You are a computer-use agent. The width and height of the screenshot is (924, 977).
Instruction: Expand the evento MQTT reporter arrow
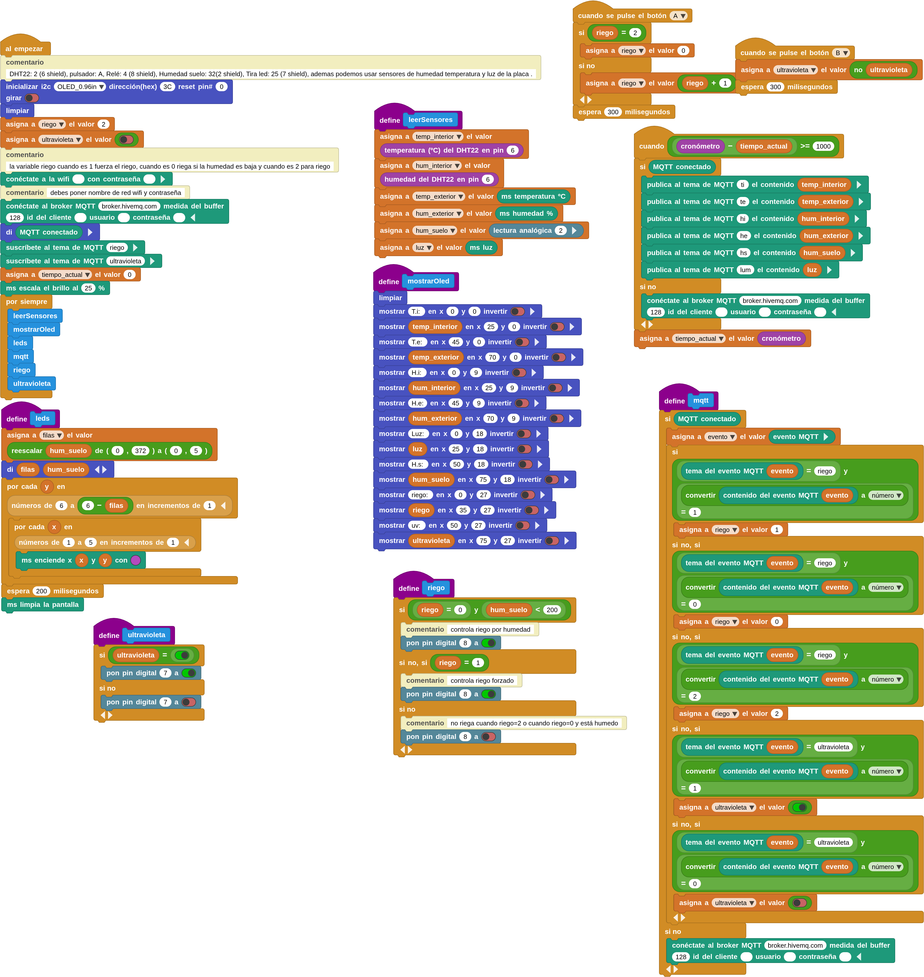point(826,437)
